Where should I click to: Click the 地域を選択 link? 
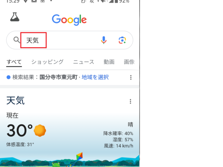click(95, 77)
